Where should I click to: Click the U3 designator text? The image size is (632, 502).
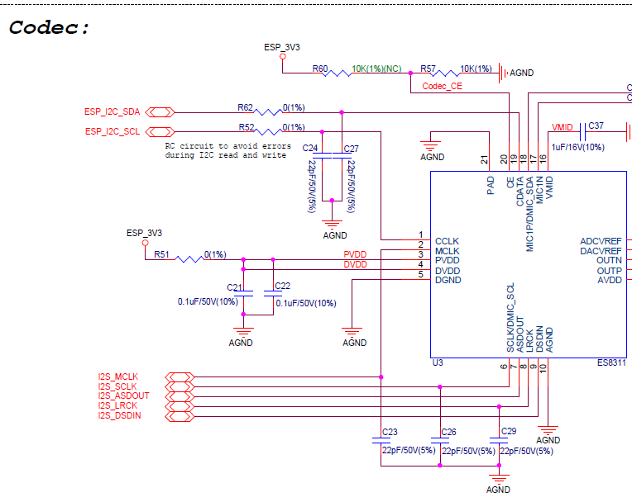(x=438, y=362)
